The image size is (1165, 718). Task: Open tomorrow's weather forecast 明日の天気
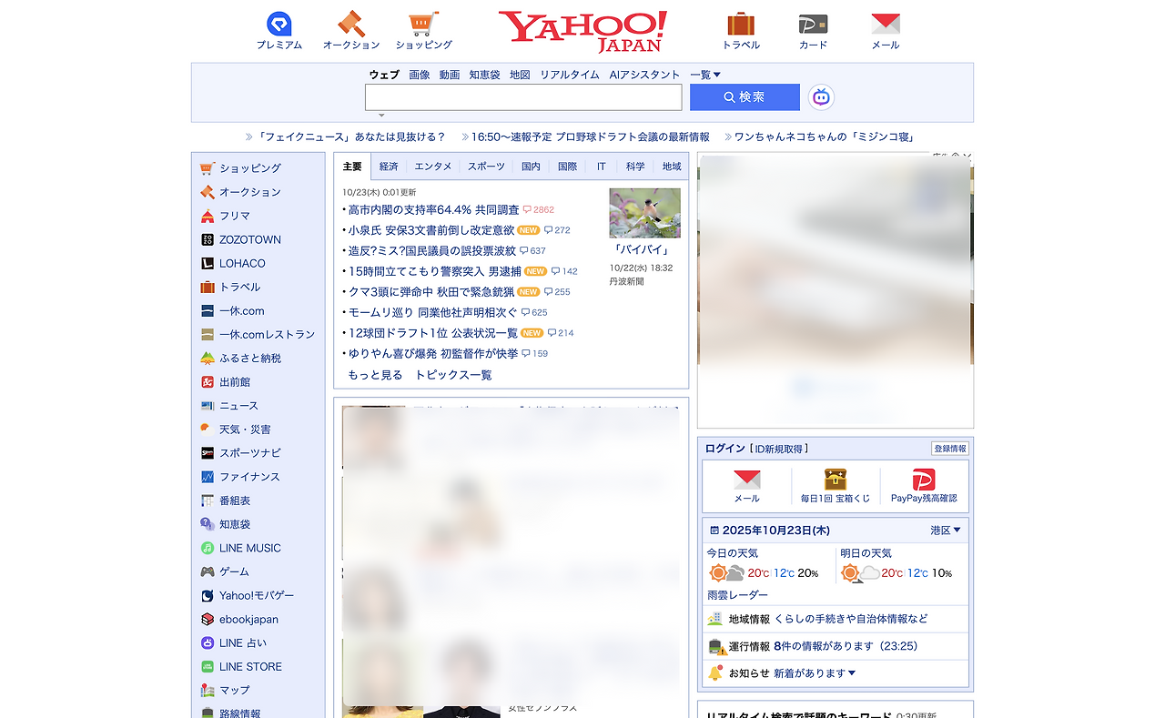coord(866,553)
